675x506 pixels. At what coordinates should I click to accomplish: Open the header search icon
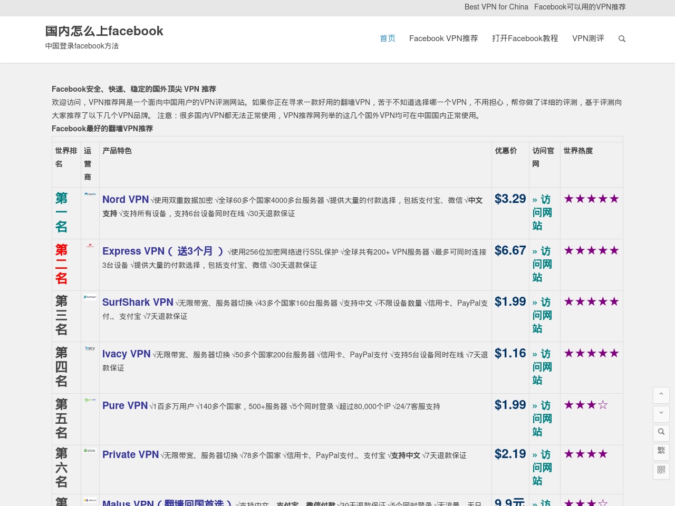point(622,38)
